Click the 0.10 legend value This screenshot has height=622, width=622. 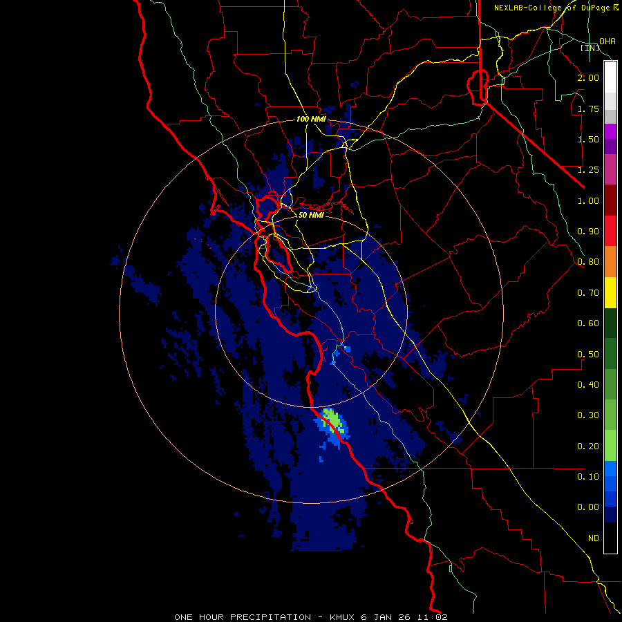tap(588, 477)
